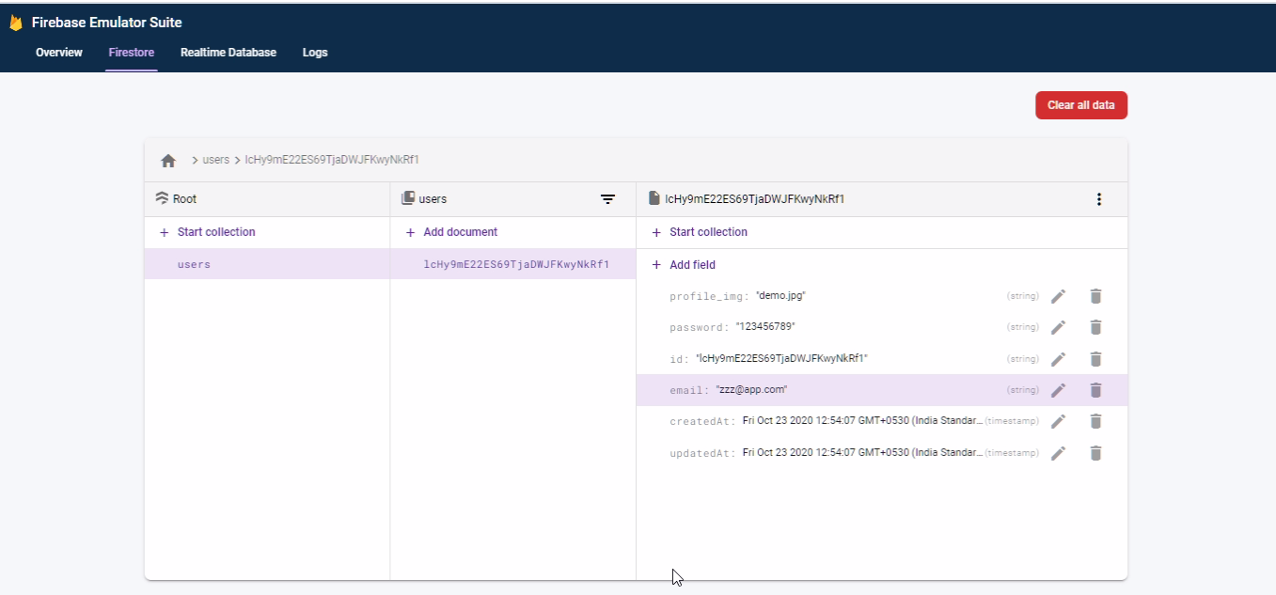Open the Logs tab
Image resolution: width=1276 pixels, height=595 pixels.
[315, 53]
